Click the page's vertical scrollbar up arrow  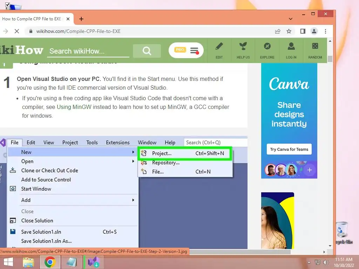[330, 41]
